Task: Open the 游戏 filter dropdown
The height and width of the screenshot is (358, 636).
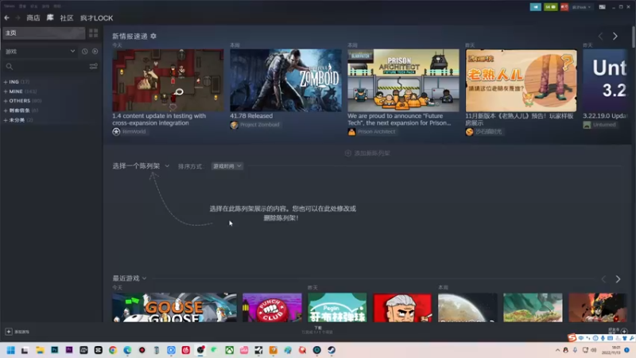Action: click(40, 52)
